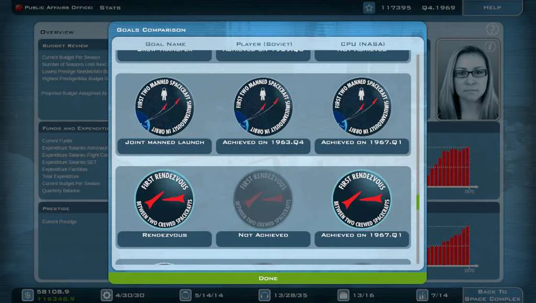Viewport: 536px width, 303px height.
Task: Click Back To Space Complex button
Action: pyautogui.click(x=492, y=295)
